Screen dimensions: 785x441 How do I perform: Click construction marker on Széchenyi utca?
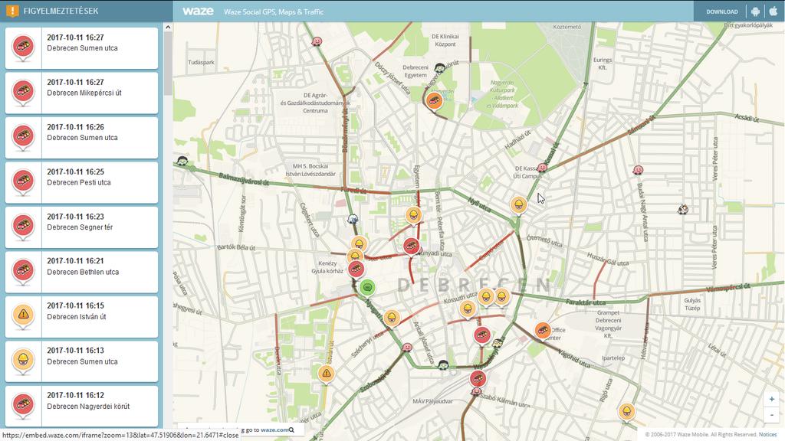pyautogui.click(x=392, y=317)
